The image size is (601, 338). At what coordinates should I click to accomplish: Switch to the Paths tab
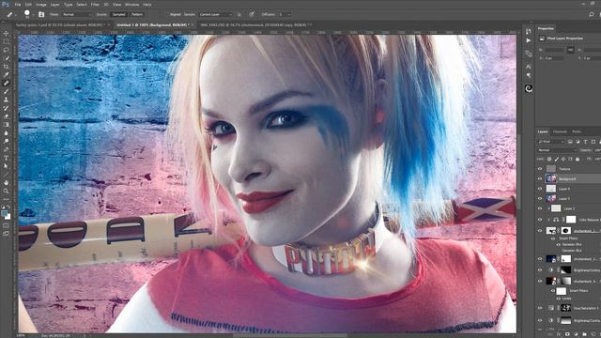577,131
